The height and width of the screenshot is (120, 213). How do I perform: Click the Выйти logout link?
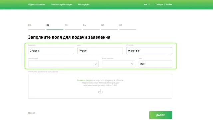(x=169, y=5)
